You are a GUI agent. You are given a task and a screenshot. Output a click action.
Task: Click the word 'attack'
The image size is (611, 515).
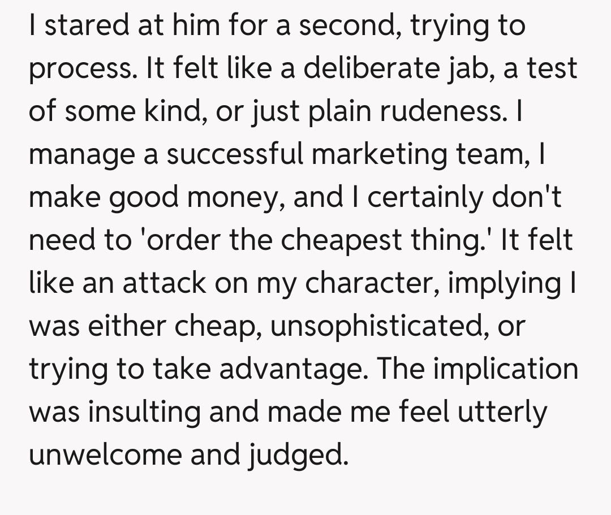coord(157,283)
